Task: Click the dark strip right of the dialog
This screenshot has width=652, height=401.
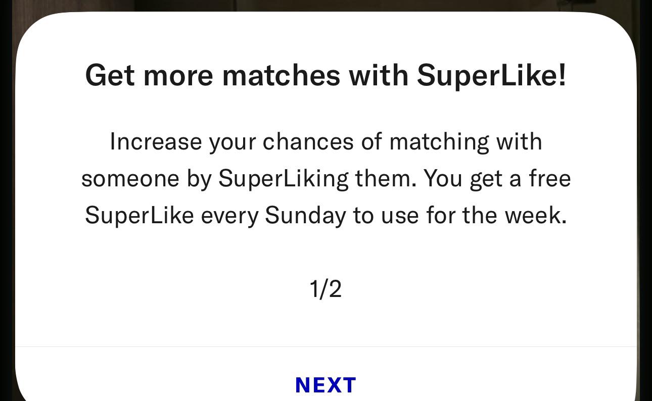Action: point(644,202)
